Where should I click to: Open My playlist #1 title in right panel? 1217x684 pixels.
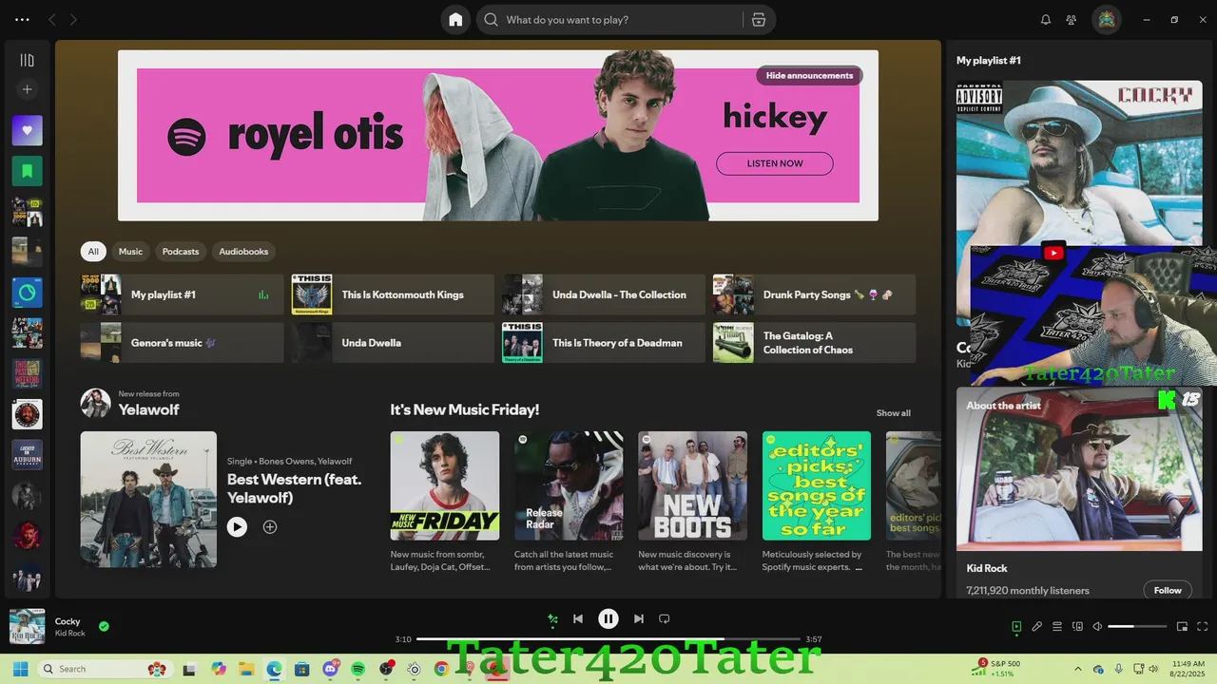pyautogui.click(x=989, y=60)
